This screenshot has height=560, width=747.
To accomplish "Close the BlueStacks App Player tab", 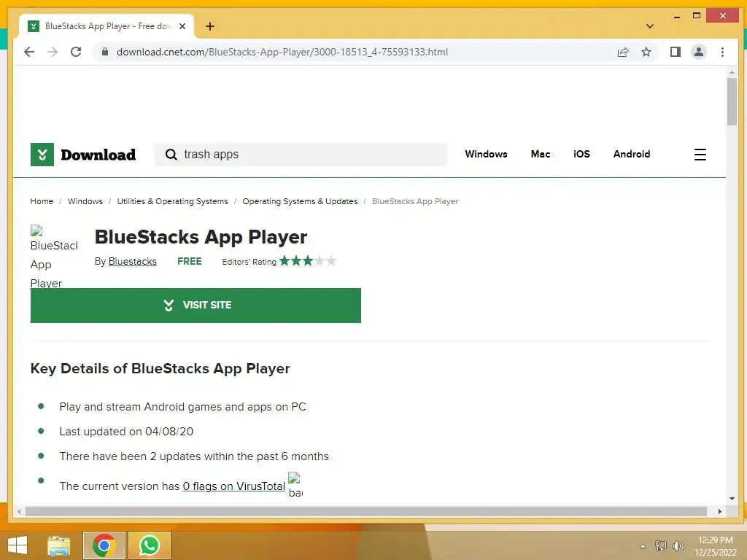I will pyautogui.click(x=182, y=26).
